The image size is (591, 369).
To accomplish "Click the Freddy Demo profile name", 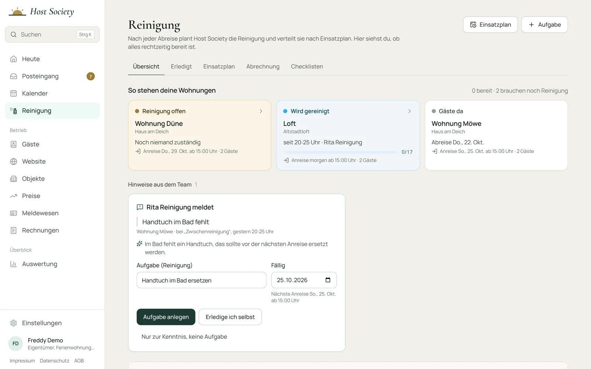I will [45, 340].
